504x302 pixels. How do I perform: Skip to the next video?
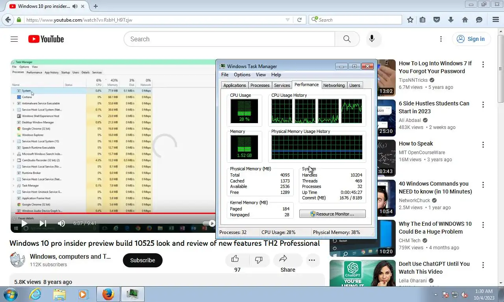pos(43,223)
